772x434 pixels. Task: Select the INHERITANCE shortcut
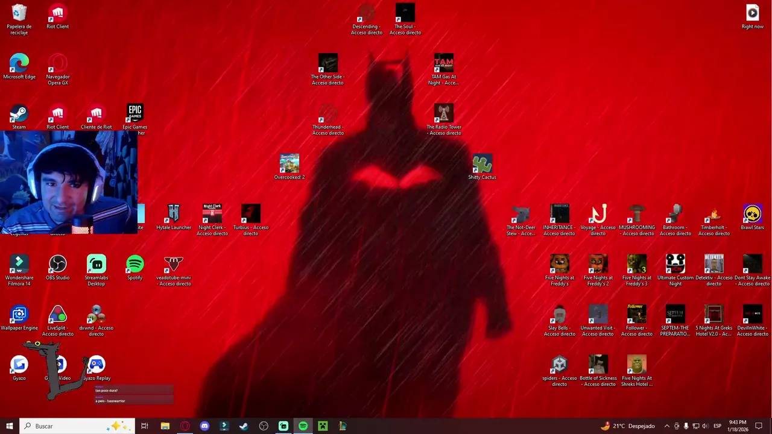[x=560, y=221]
